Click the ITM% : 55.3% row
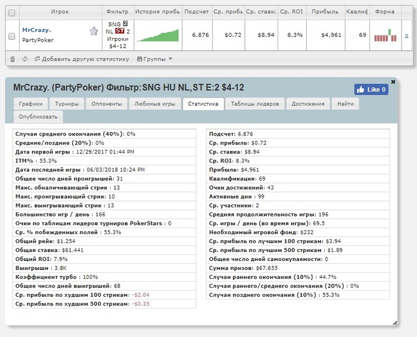Viewport: 417px width, 337px height. 104,161
